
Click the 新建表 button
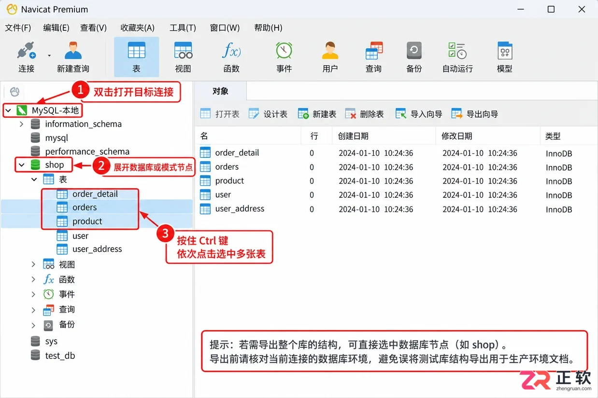(317, 114)
